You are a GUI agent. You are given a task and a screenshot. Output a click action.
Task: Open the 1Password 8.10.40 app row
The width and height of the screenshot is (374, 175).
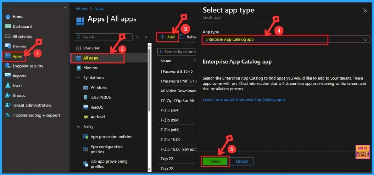(x=177, y=71)
